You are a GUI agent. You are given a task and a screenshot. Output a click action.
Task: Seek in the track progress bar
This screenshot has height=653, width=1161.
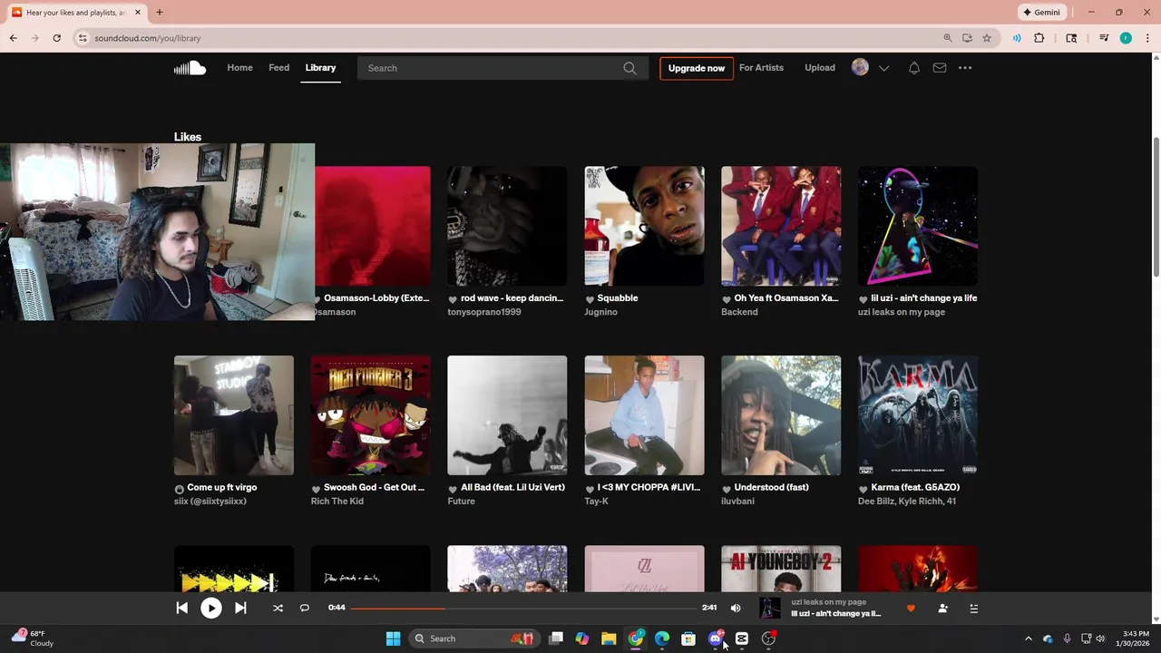(x=522, y=608)
